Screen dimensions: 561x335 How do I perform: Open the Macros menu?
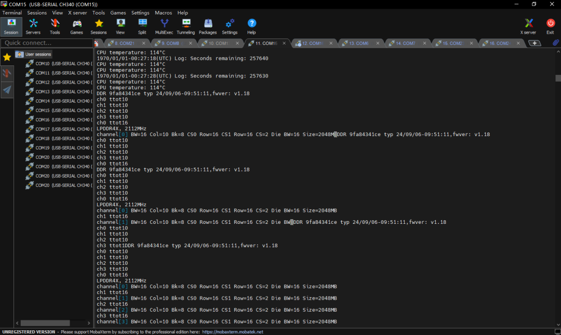click(163, 12)
